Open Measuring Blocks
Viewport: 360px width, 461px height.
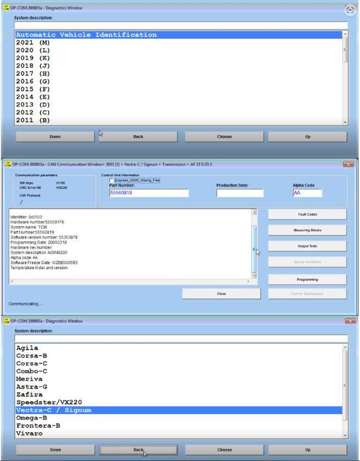coord(307,231)
